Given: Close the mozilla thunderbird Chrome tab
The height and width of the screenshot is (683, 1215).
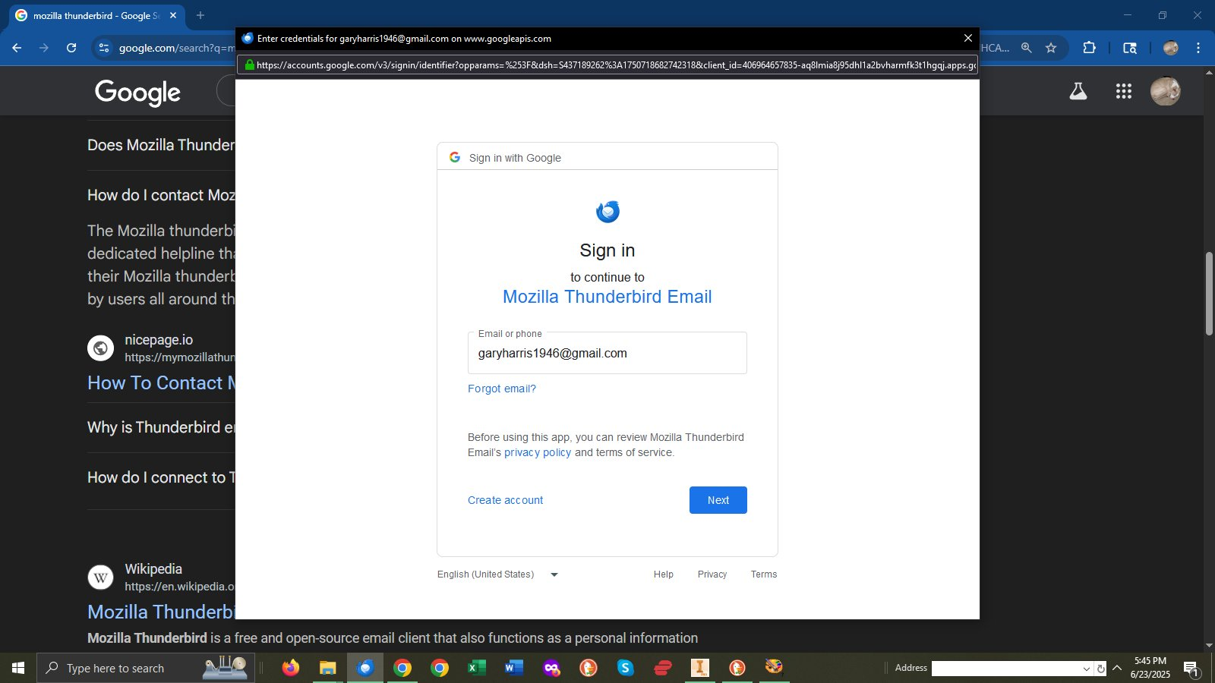Looking at the screenshot, I should pos(173,15).
